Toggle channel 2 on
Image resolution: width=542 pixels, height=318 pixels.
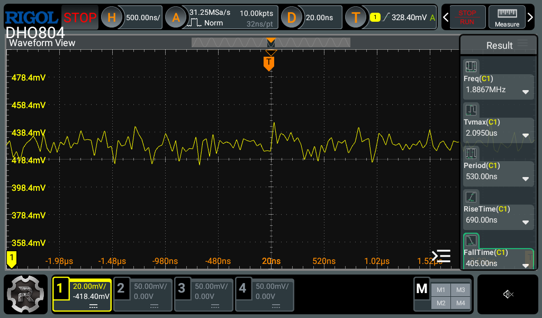click(143, 294)
